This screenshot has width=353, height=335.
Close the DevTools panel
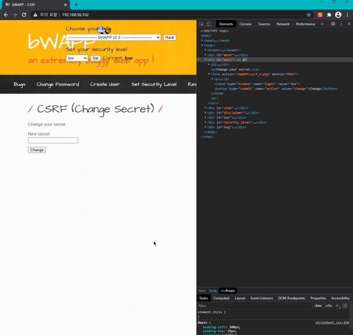pyautogui.click(x=349, y=24)
